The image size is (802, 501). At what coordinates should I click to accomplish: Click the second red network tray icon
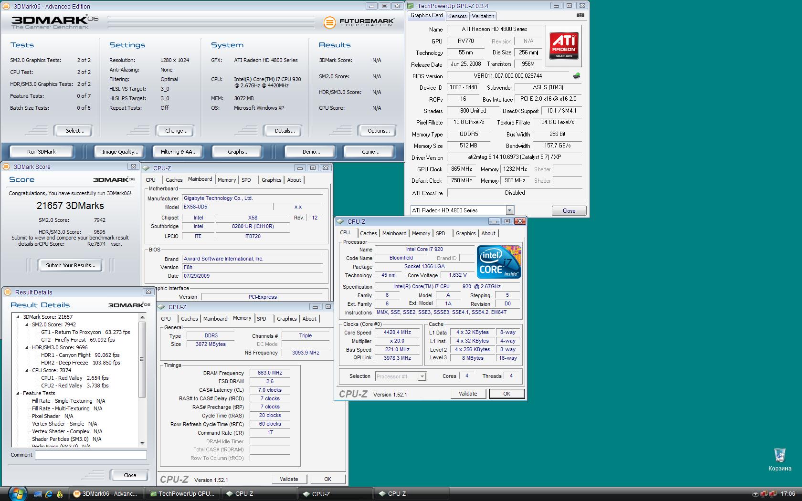tap(773, 494)
